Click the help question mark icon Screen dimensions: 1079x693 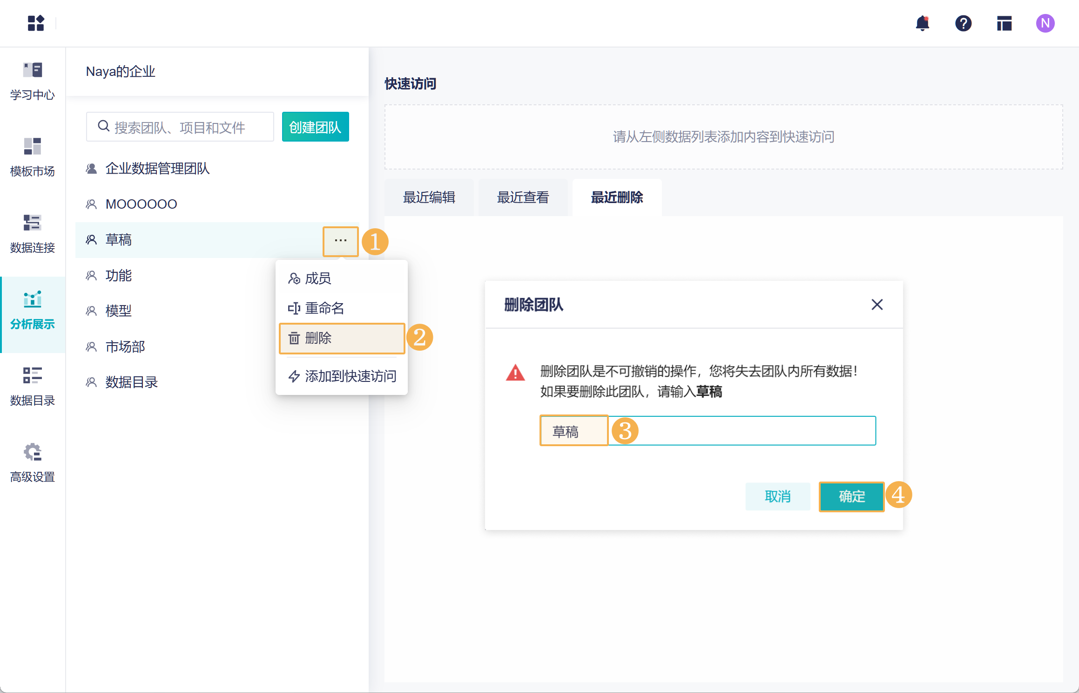click(x=963, y=23)
